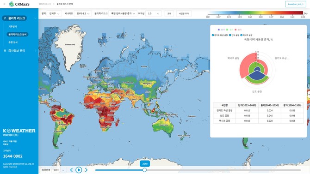Open the 폭염-전력사용량 증가 risk dropdown

click(123, 13)
